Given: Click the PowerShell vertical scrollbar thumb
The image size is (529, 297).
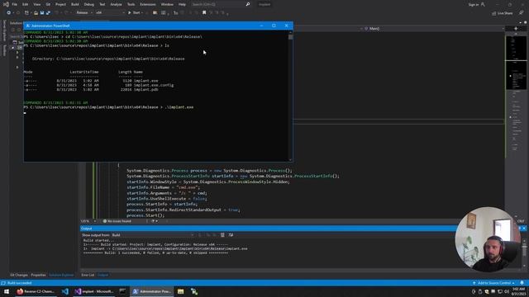Looking at the screenshot, I should coord(290,37).
